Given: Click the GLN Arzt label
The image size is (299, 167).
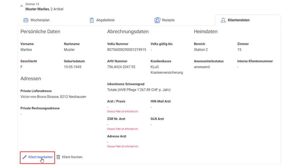Looking at the screenshot, I should point(157,119).
